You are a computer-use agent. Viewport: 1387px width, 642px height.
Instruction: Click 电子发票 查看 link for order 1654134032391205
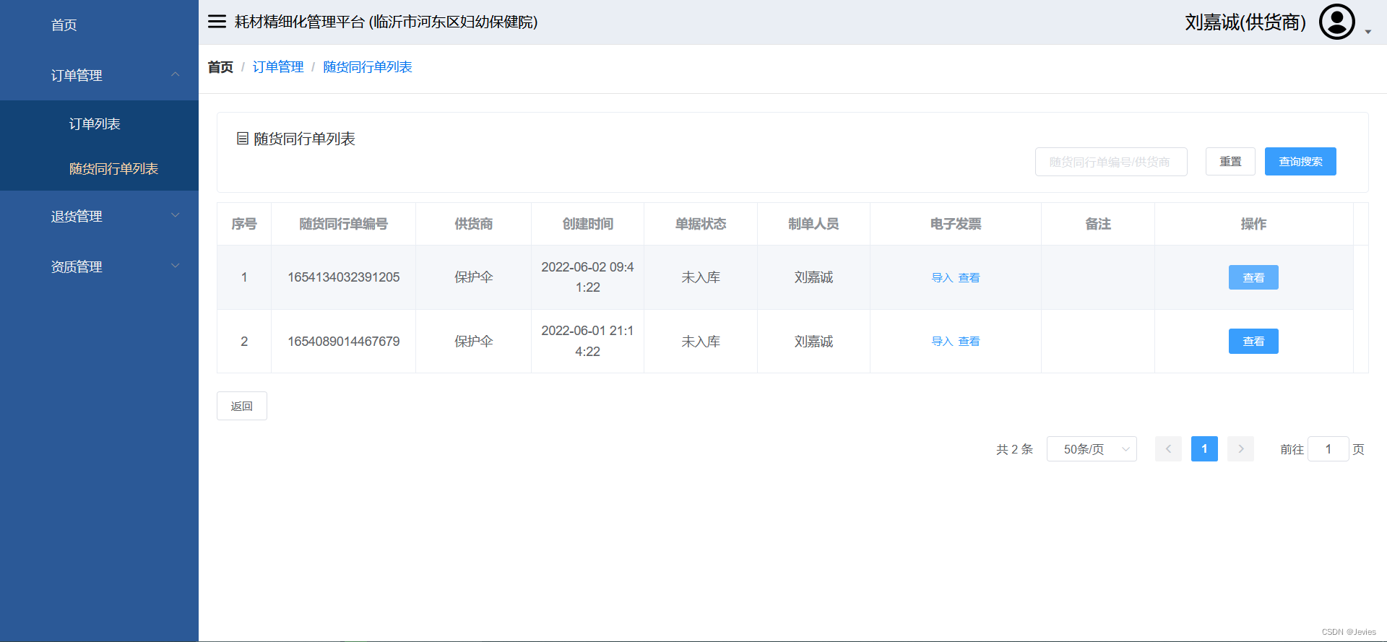[969, 278]
